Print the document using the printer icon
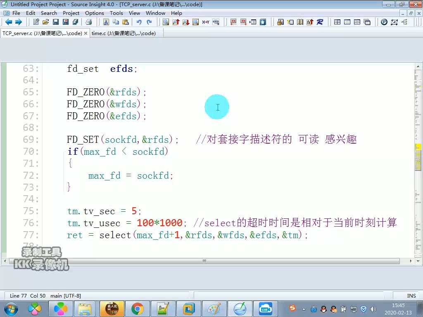Viewport: 423px width, 317px height. (x=88, y=22)
